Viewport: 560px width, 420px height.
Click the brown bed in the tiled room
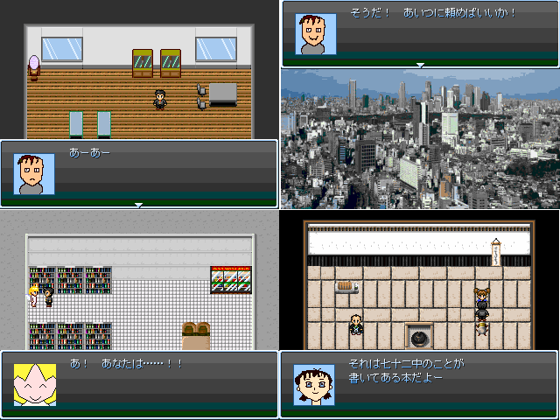pyautogui.click(x=196, y=336)
